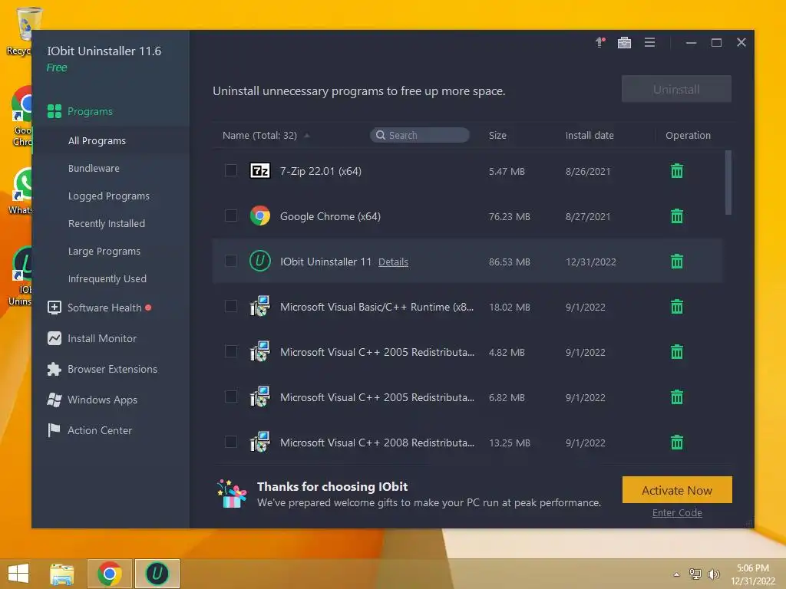Click the Google Chrome (x64) name
This screenshot has height=589, width=786.
click(x=330, y=216)
